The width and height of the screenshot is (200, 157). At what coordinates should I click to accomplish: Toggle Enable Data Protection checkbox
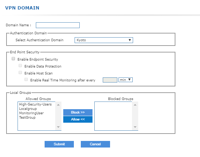(x=20, y=66)
